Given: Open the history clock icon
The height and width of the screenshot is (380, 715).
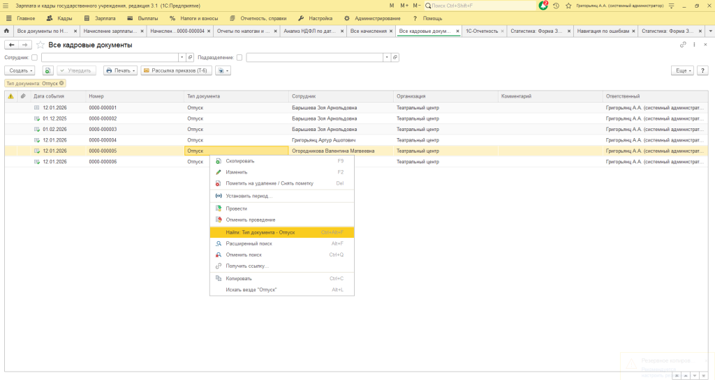Looking at the screenshot, I should point(556,6).
